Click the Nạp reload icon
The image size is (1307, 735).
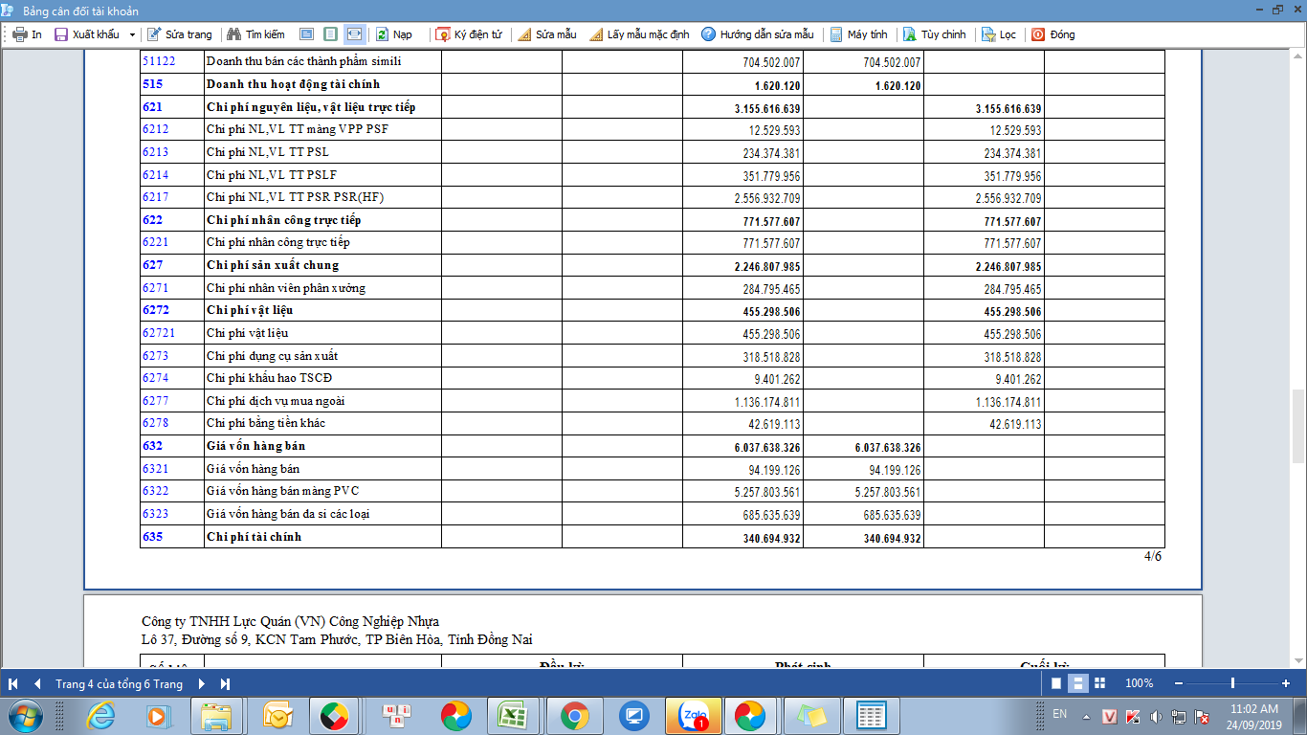click(382, 34)
